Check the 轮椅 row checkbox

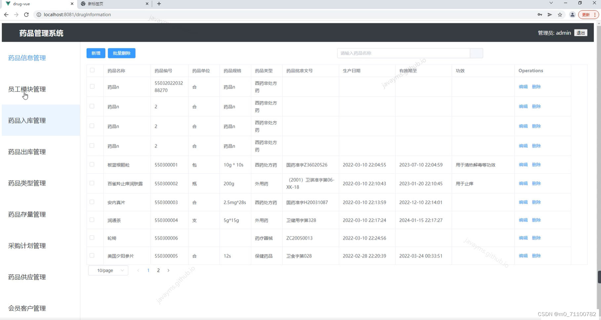coord(92,237)
